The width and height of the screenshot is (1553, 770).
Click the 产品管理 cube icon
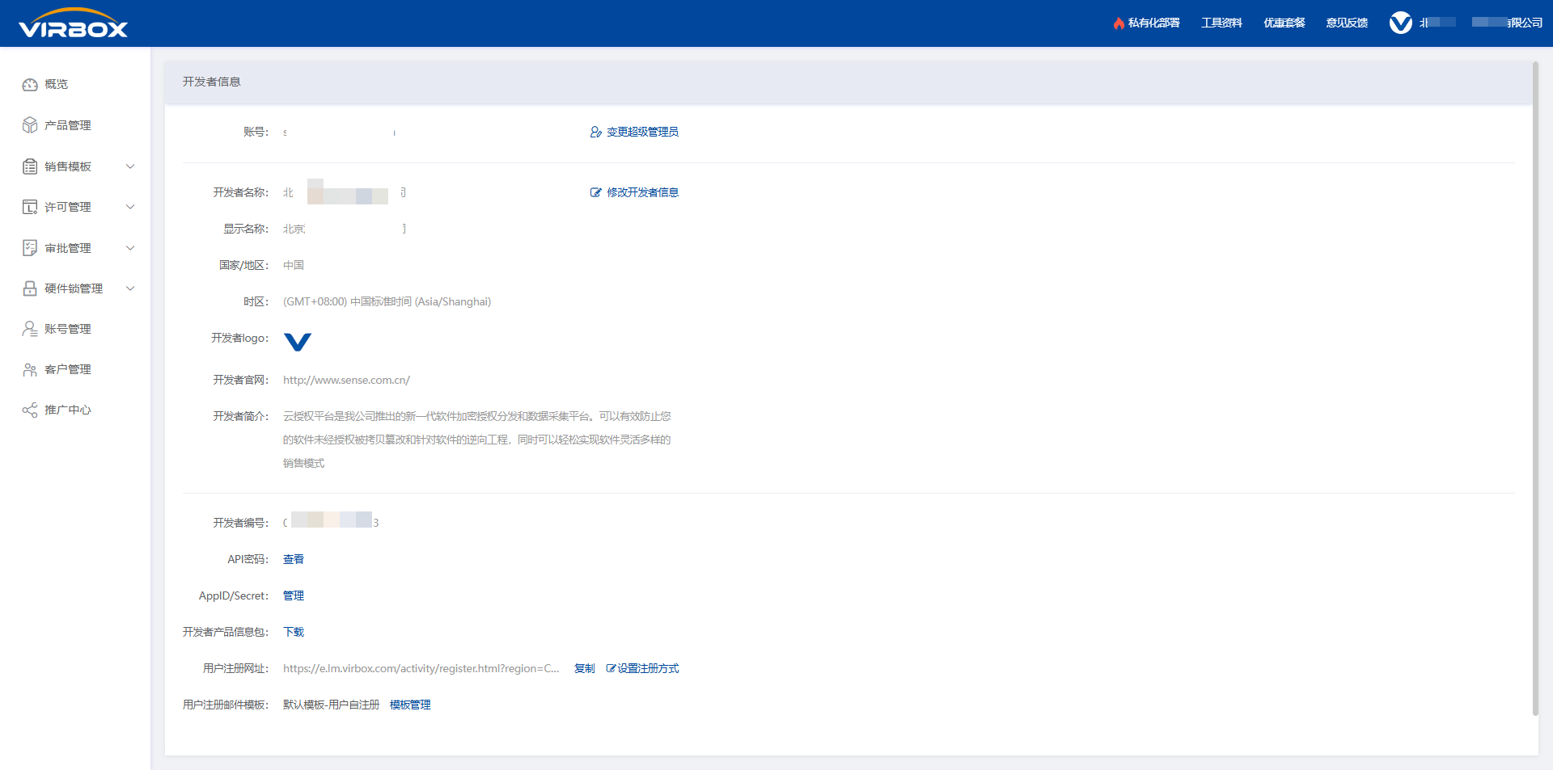30,125
